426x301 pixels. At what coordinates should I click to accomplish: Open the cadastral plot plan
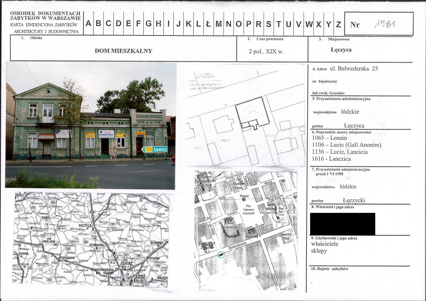click(242, 115)
